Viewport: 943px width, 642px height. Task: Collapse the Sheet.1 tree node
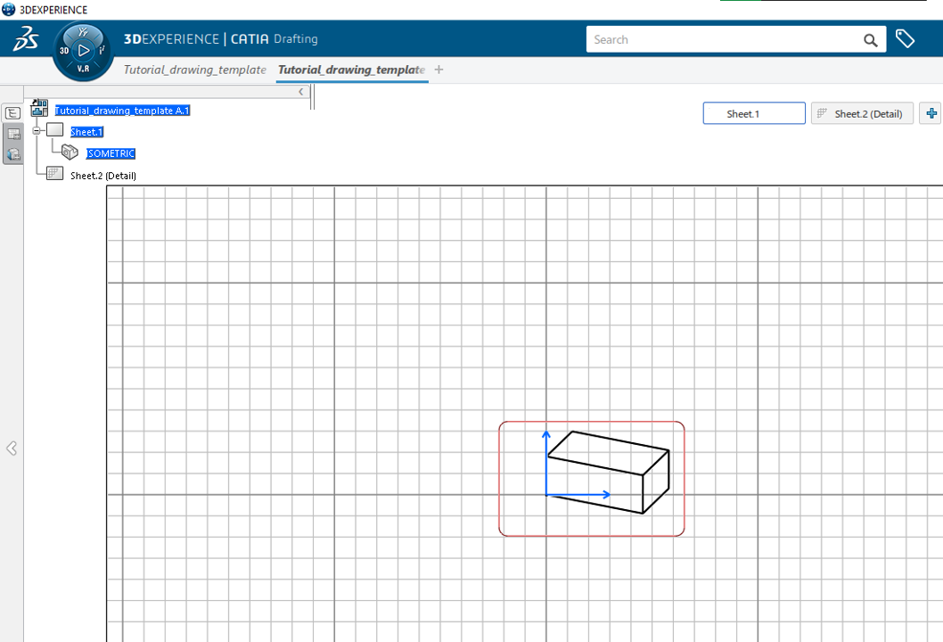[37, 131]
